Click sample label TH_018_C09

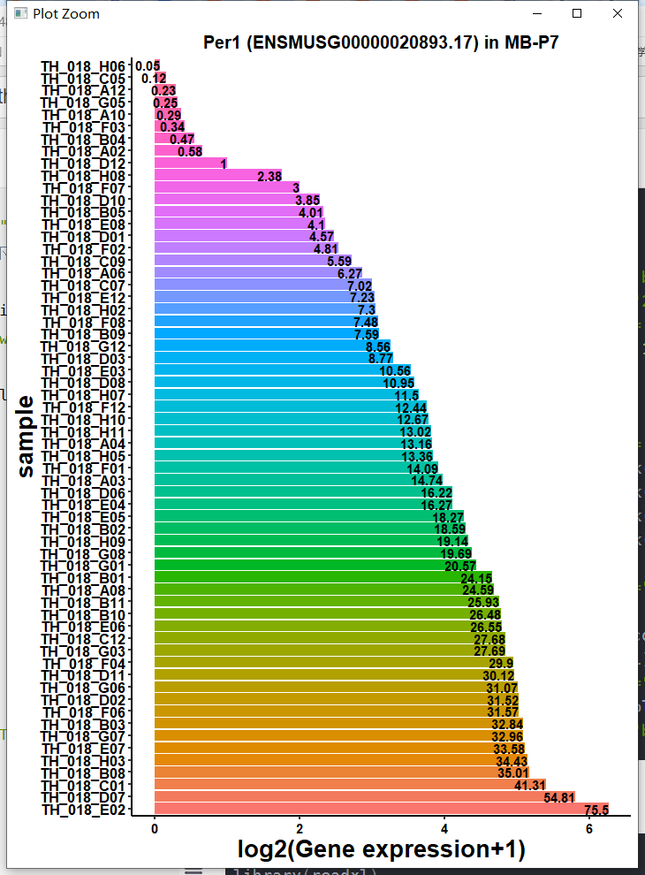click(x=83, y=262)
